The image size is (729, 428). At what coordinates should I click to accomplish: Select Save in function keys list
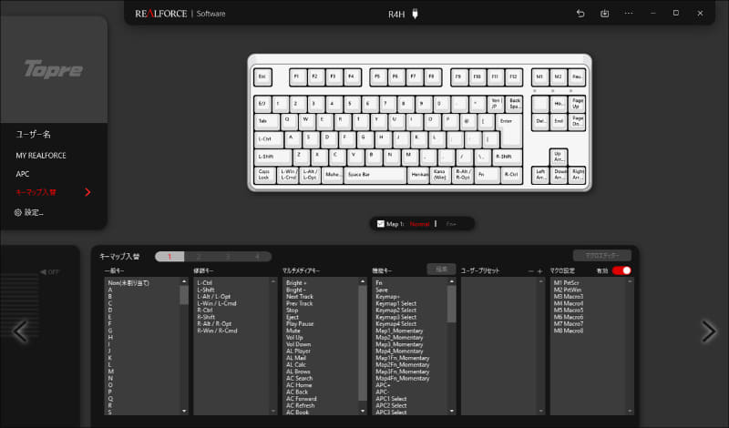pyautogui.click(x=381, y=290)
